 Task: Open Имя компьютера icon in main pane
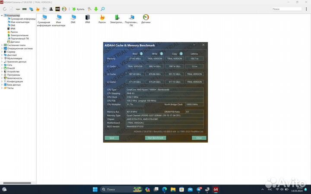[x=58, y=20]
